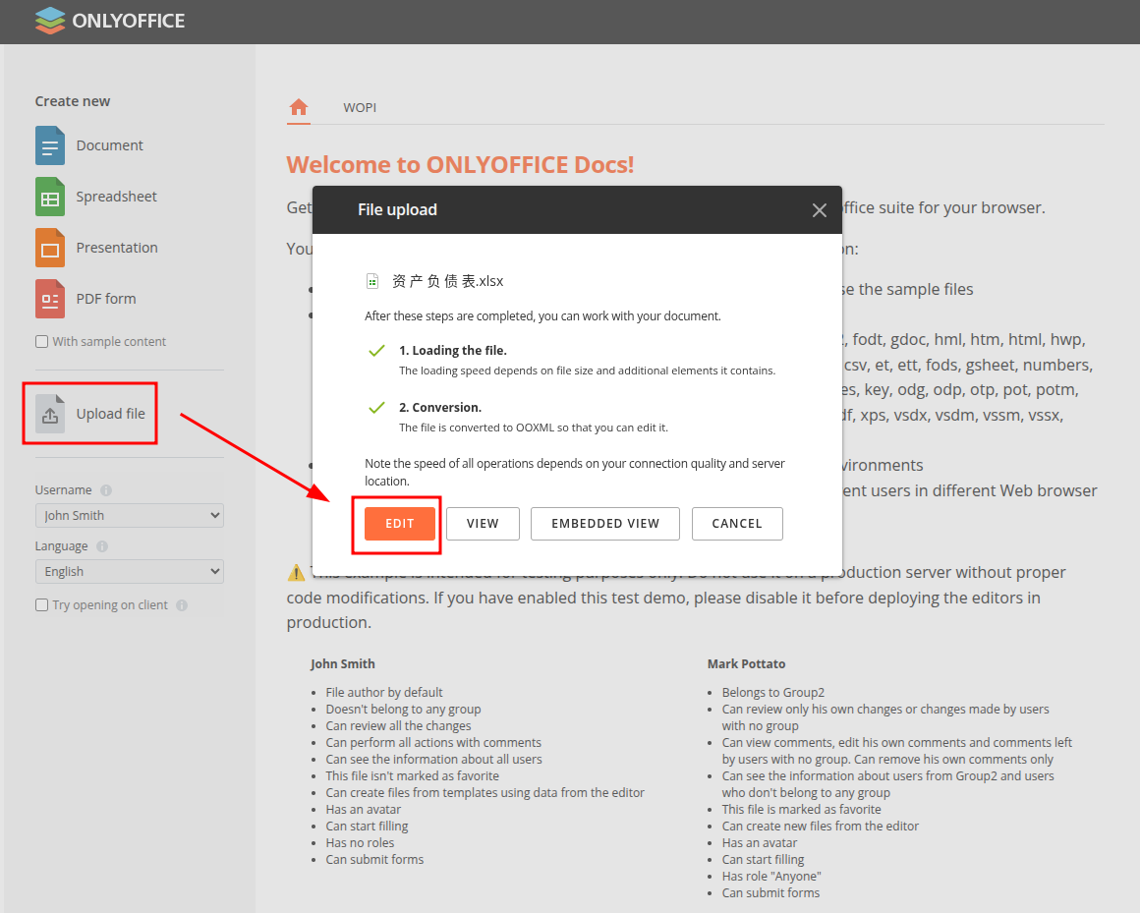1140x913 pixels.
Task: Click the 'Create new' heading
Action: 73,101
